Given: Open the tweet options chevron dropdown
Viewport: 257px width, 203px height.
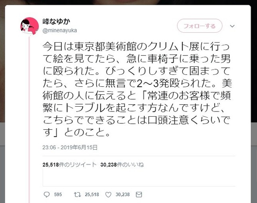Looking at the screenshot, I should [232, 26].
